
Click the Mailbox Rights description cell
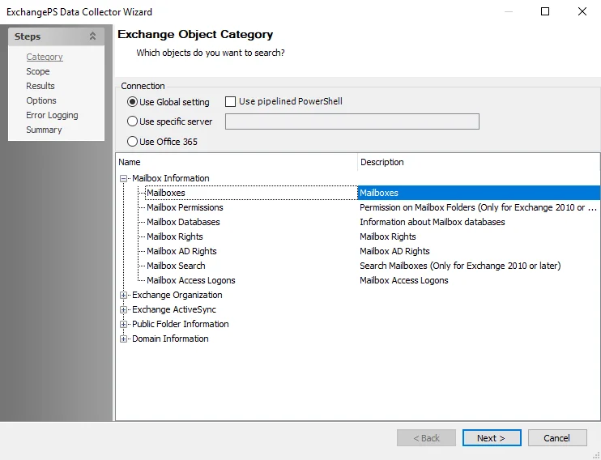(387, 236)
